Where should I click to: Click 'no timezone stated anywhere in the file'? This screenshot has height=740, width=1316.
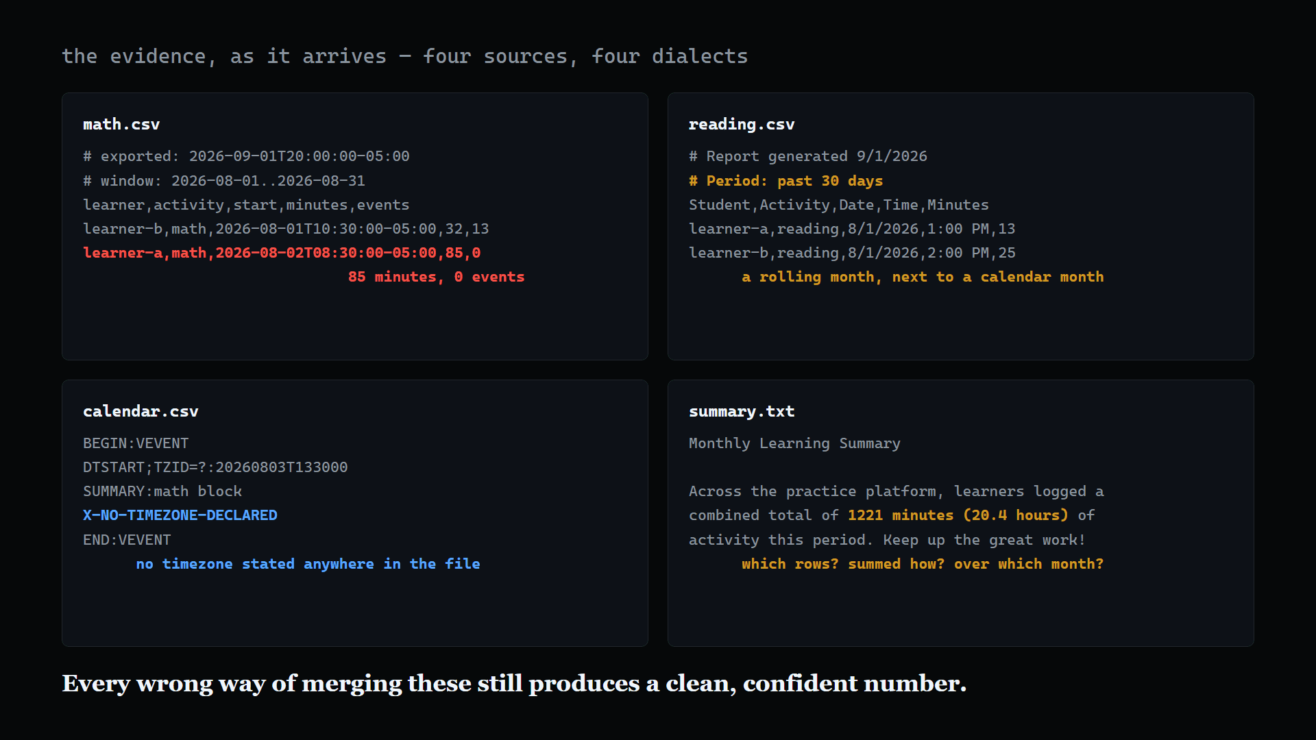click(308, 564)
